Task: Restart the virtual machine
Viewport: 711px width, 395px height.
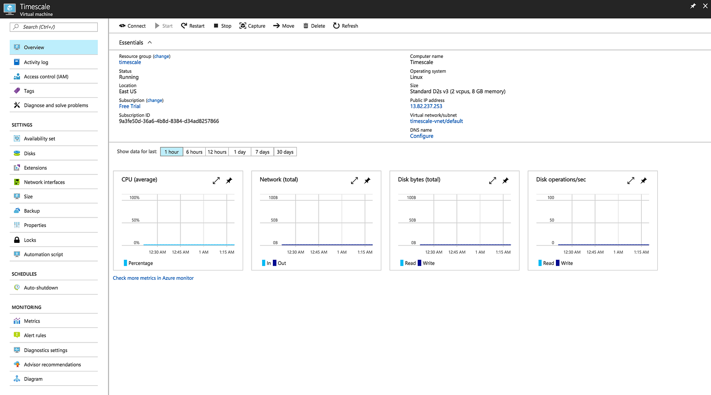Action: click(x=193, y=26)
